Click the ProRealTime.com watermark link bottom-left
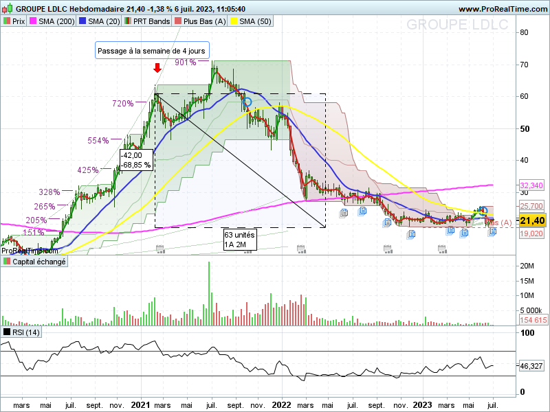The width and height of the screenshot is (550, 412). click(30, 251)
